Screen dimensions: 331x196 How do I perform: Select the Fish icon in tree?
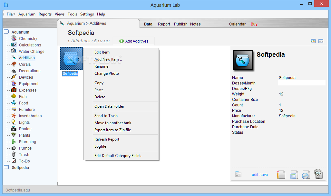click(x=14, y=96)
